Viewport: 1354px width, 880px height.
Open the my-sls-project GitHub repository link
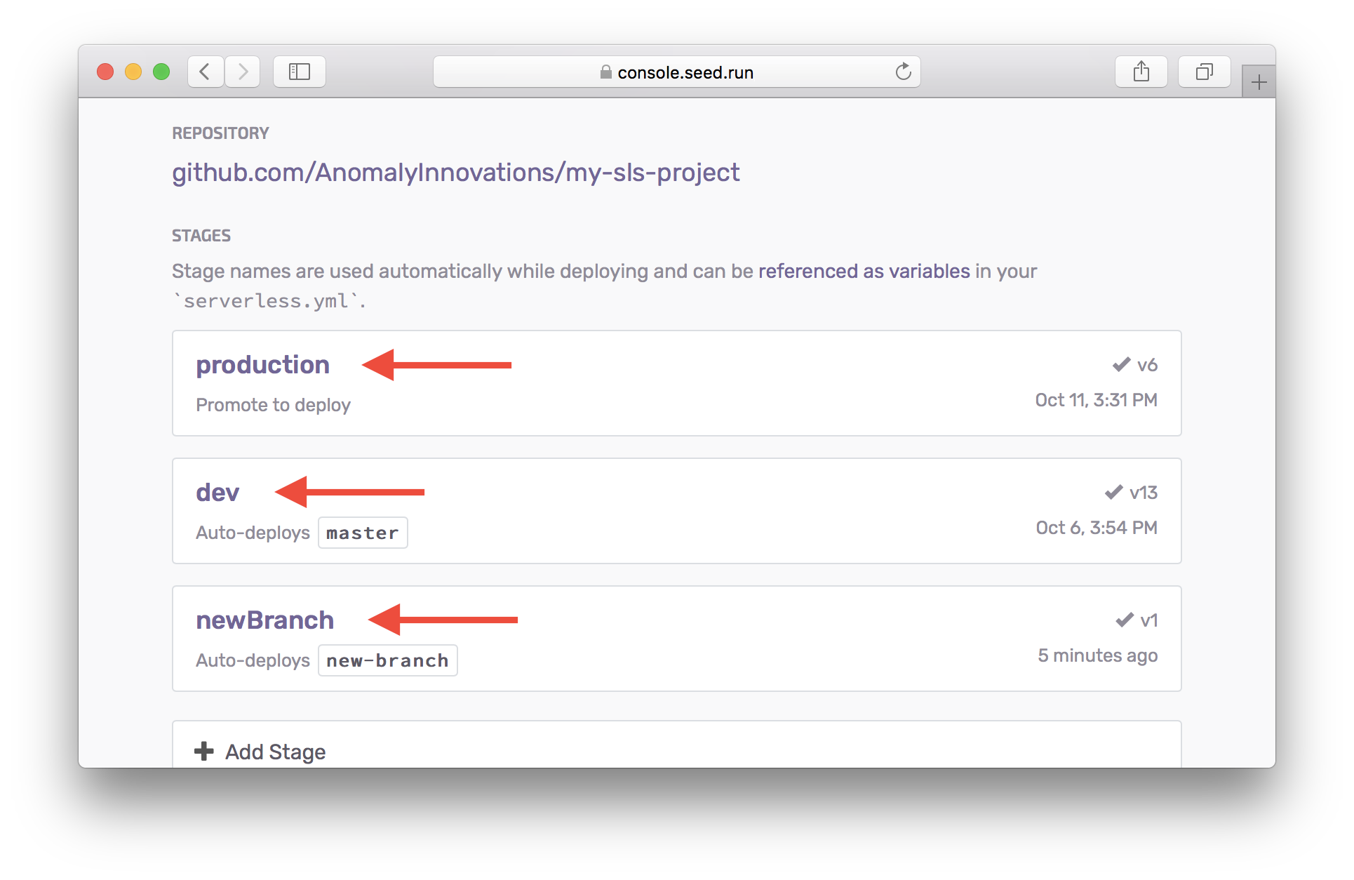pos(456,172)
